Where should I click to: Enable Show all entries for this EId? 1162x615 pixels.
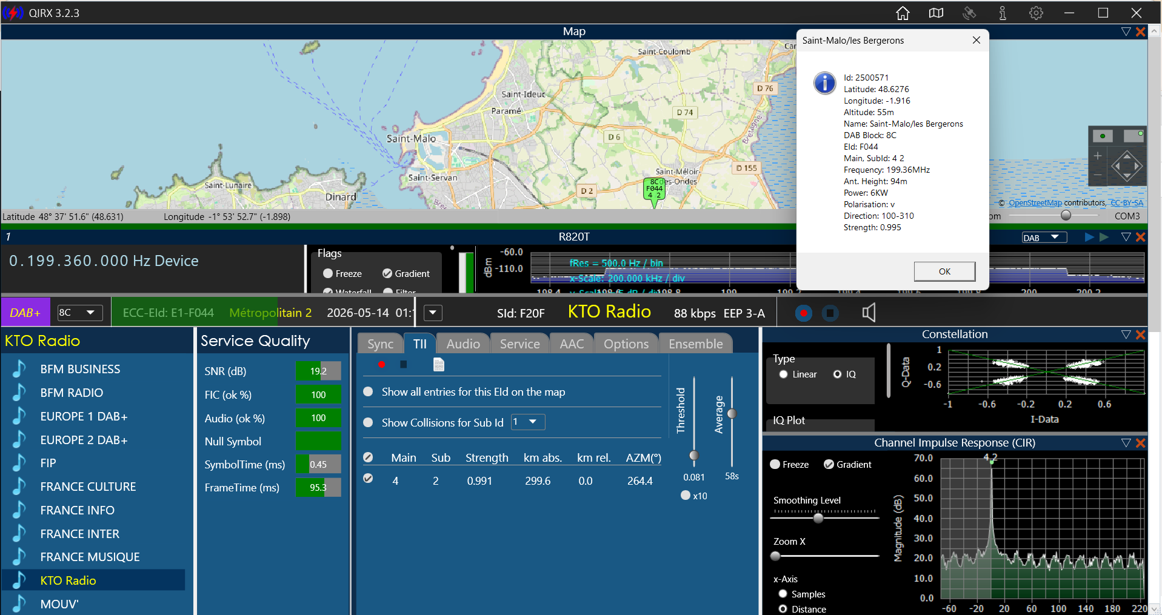pyautogui.click(x=368, y=392)
